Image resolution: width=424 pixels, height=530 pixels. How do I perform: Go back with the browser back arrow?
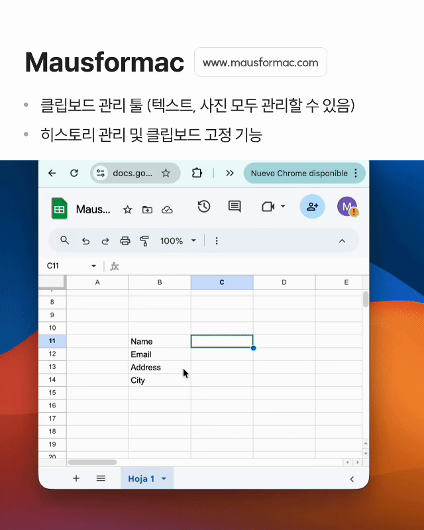pyautogui.click(x=52, y=174)
